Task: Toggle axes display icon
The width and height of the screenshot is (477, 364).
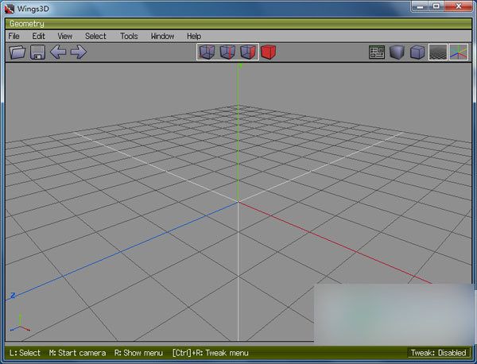Action: [459, 52]
